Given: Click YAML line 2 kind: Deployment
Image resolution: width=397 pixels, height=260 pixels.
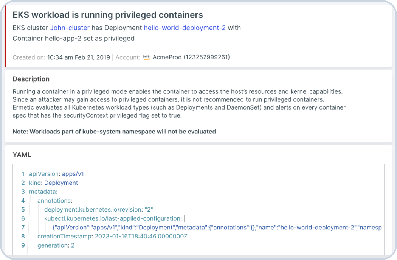Looking at the screenshot, I should coord(53,183).
